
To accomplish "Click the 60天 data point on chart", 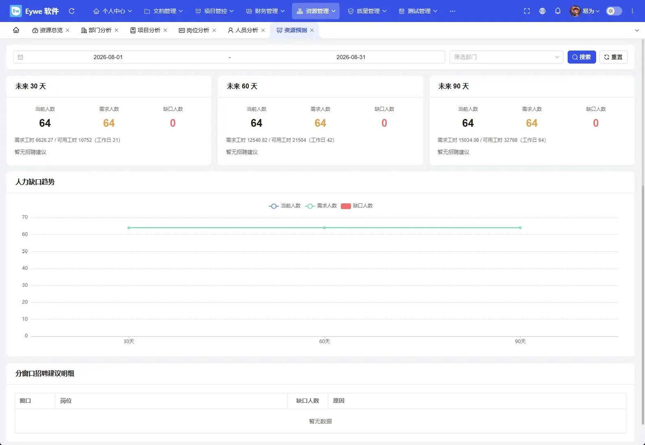I will [x=325, y=228].
